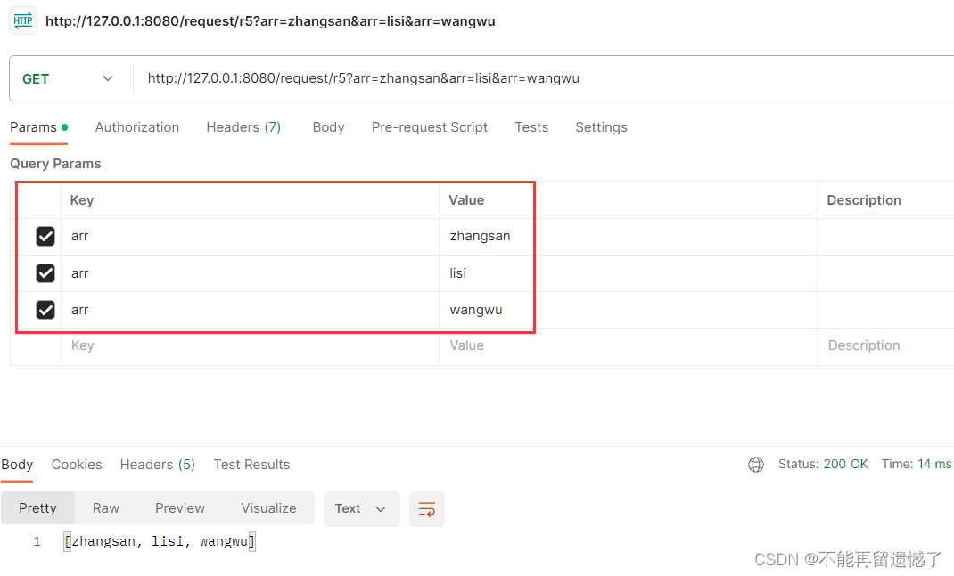Click the wangwu value cell
Screen dimensions: 954x576
[628, 310]
